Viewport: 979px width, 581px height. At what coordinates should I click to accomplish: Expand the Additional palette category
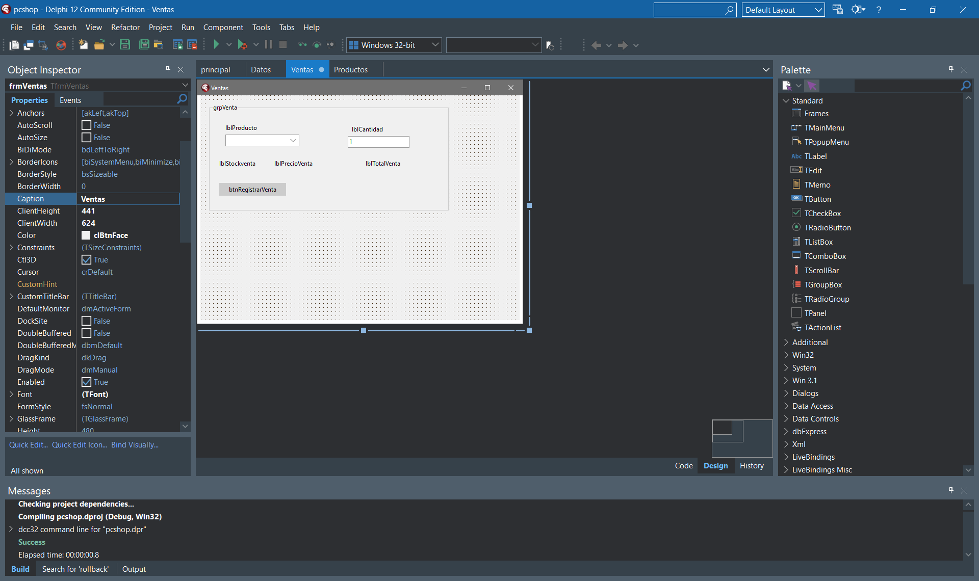[x=786, y=342]
